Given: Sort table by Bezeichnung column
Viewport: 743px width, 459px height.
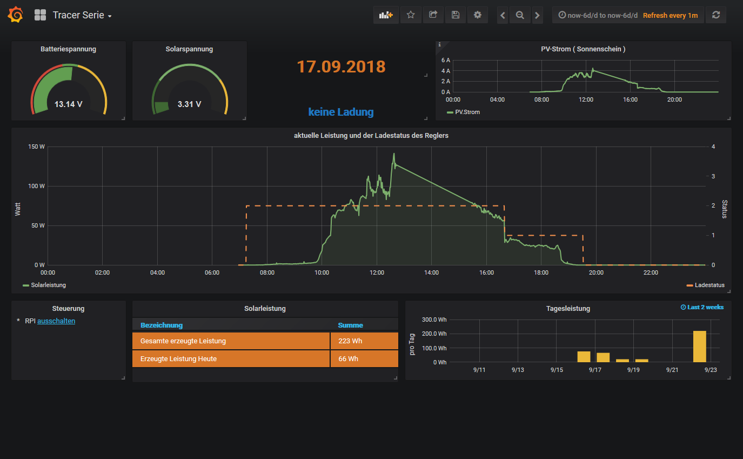Looking at the screenshot, I should (x=162, y=325).
